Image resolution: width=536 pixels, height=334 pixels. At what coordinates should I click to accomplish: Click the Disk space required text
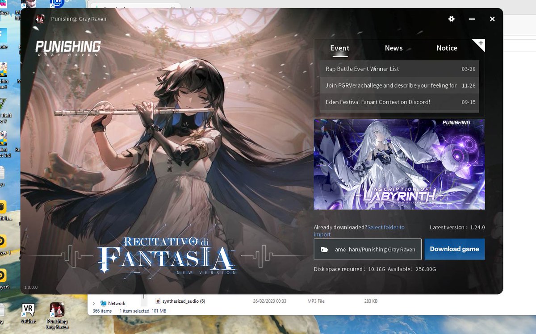[375, 269]
